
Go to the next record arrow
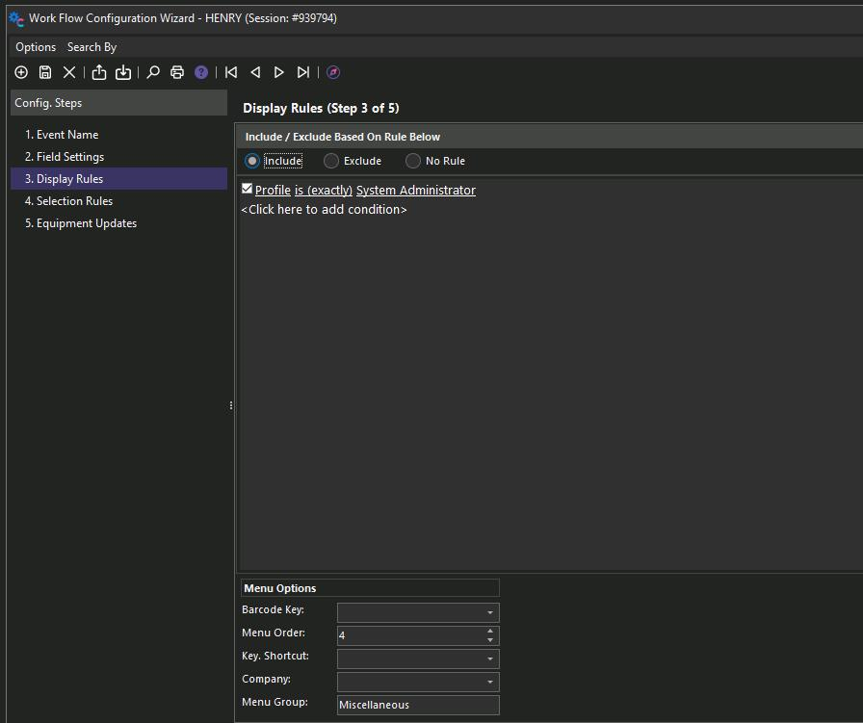coord(279,72)
